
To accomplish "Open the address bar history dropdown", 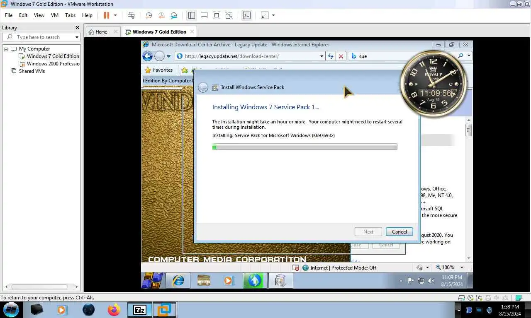I will coord(322,56).
